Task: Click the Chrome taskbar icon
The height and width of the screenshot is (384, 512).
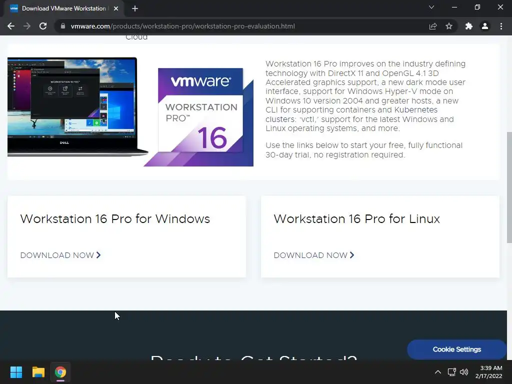Action: pos(60,372)
